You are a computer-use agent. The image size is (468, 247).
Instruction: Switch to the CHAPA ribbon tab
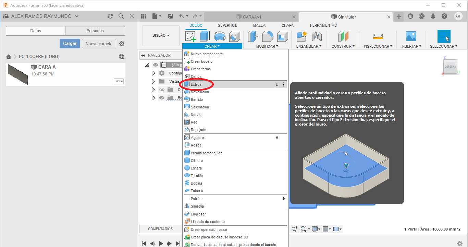click(x=287, y=25)
